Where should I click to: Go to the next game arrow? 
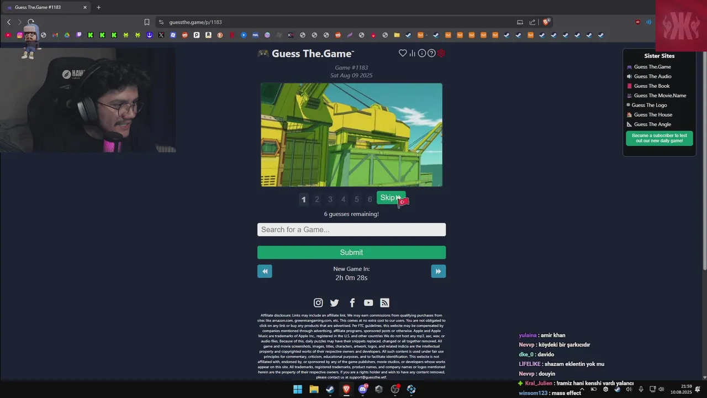point(439,271)
